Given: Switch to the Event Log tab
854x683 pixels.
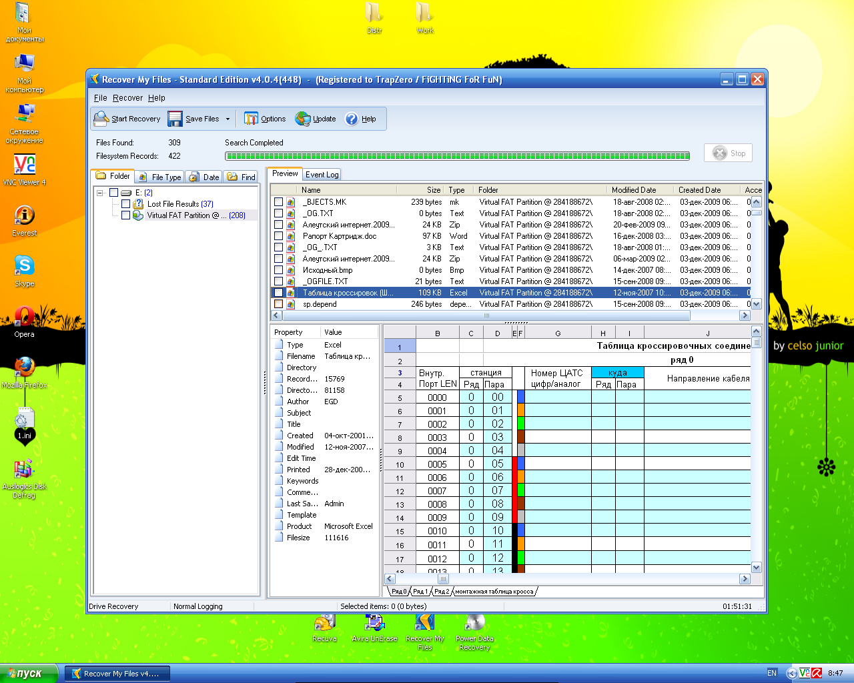Looking at the screenshot, I should (x=322, y=175).
